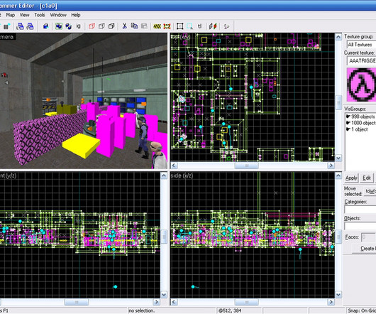Click side view scrollbar up arrow
Screen dimensions: 376x314
tap(338, 175)
